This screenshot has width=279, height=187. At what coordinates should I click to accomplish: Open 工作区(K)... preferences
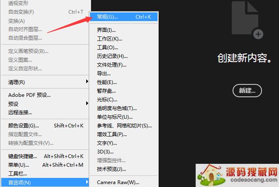click(110, 39)
